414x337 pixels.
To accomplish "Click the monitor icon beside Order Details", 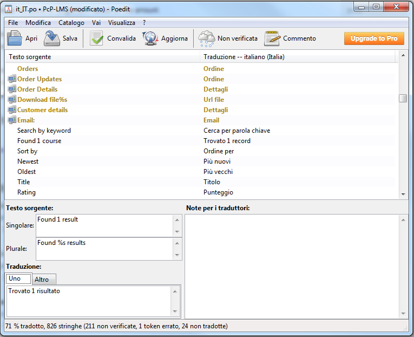I will 12,89.
